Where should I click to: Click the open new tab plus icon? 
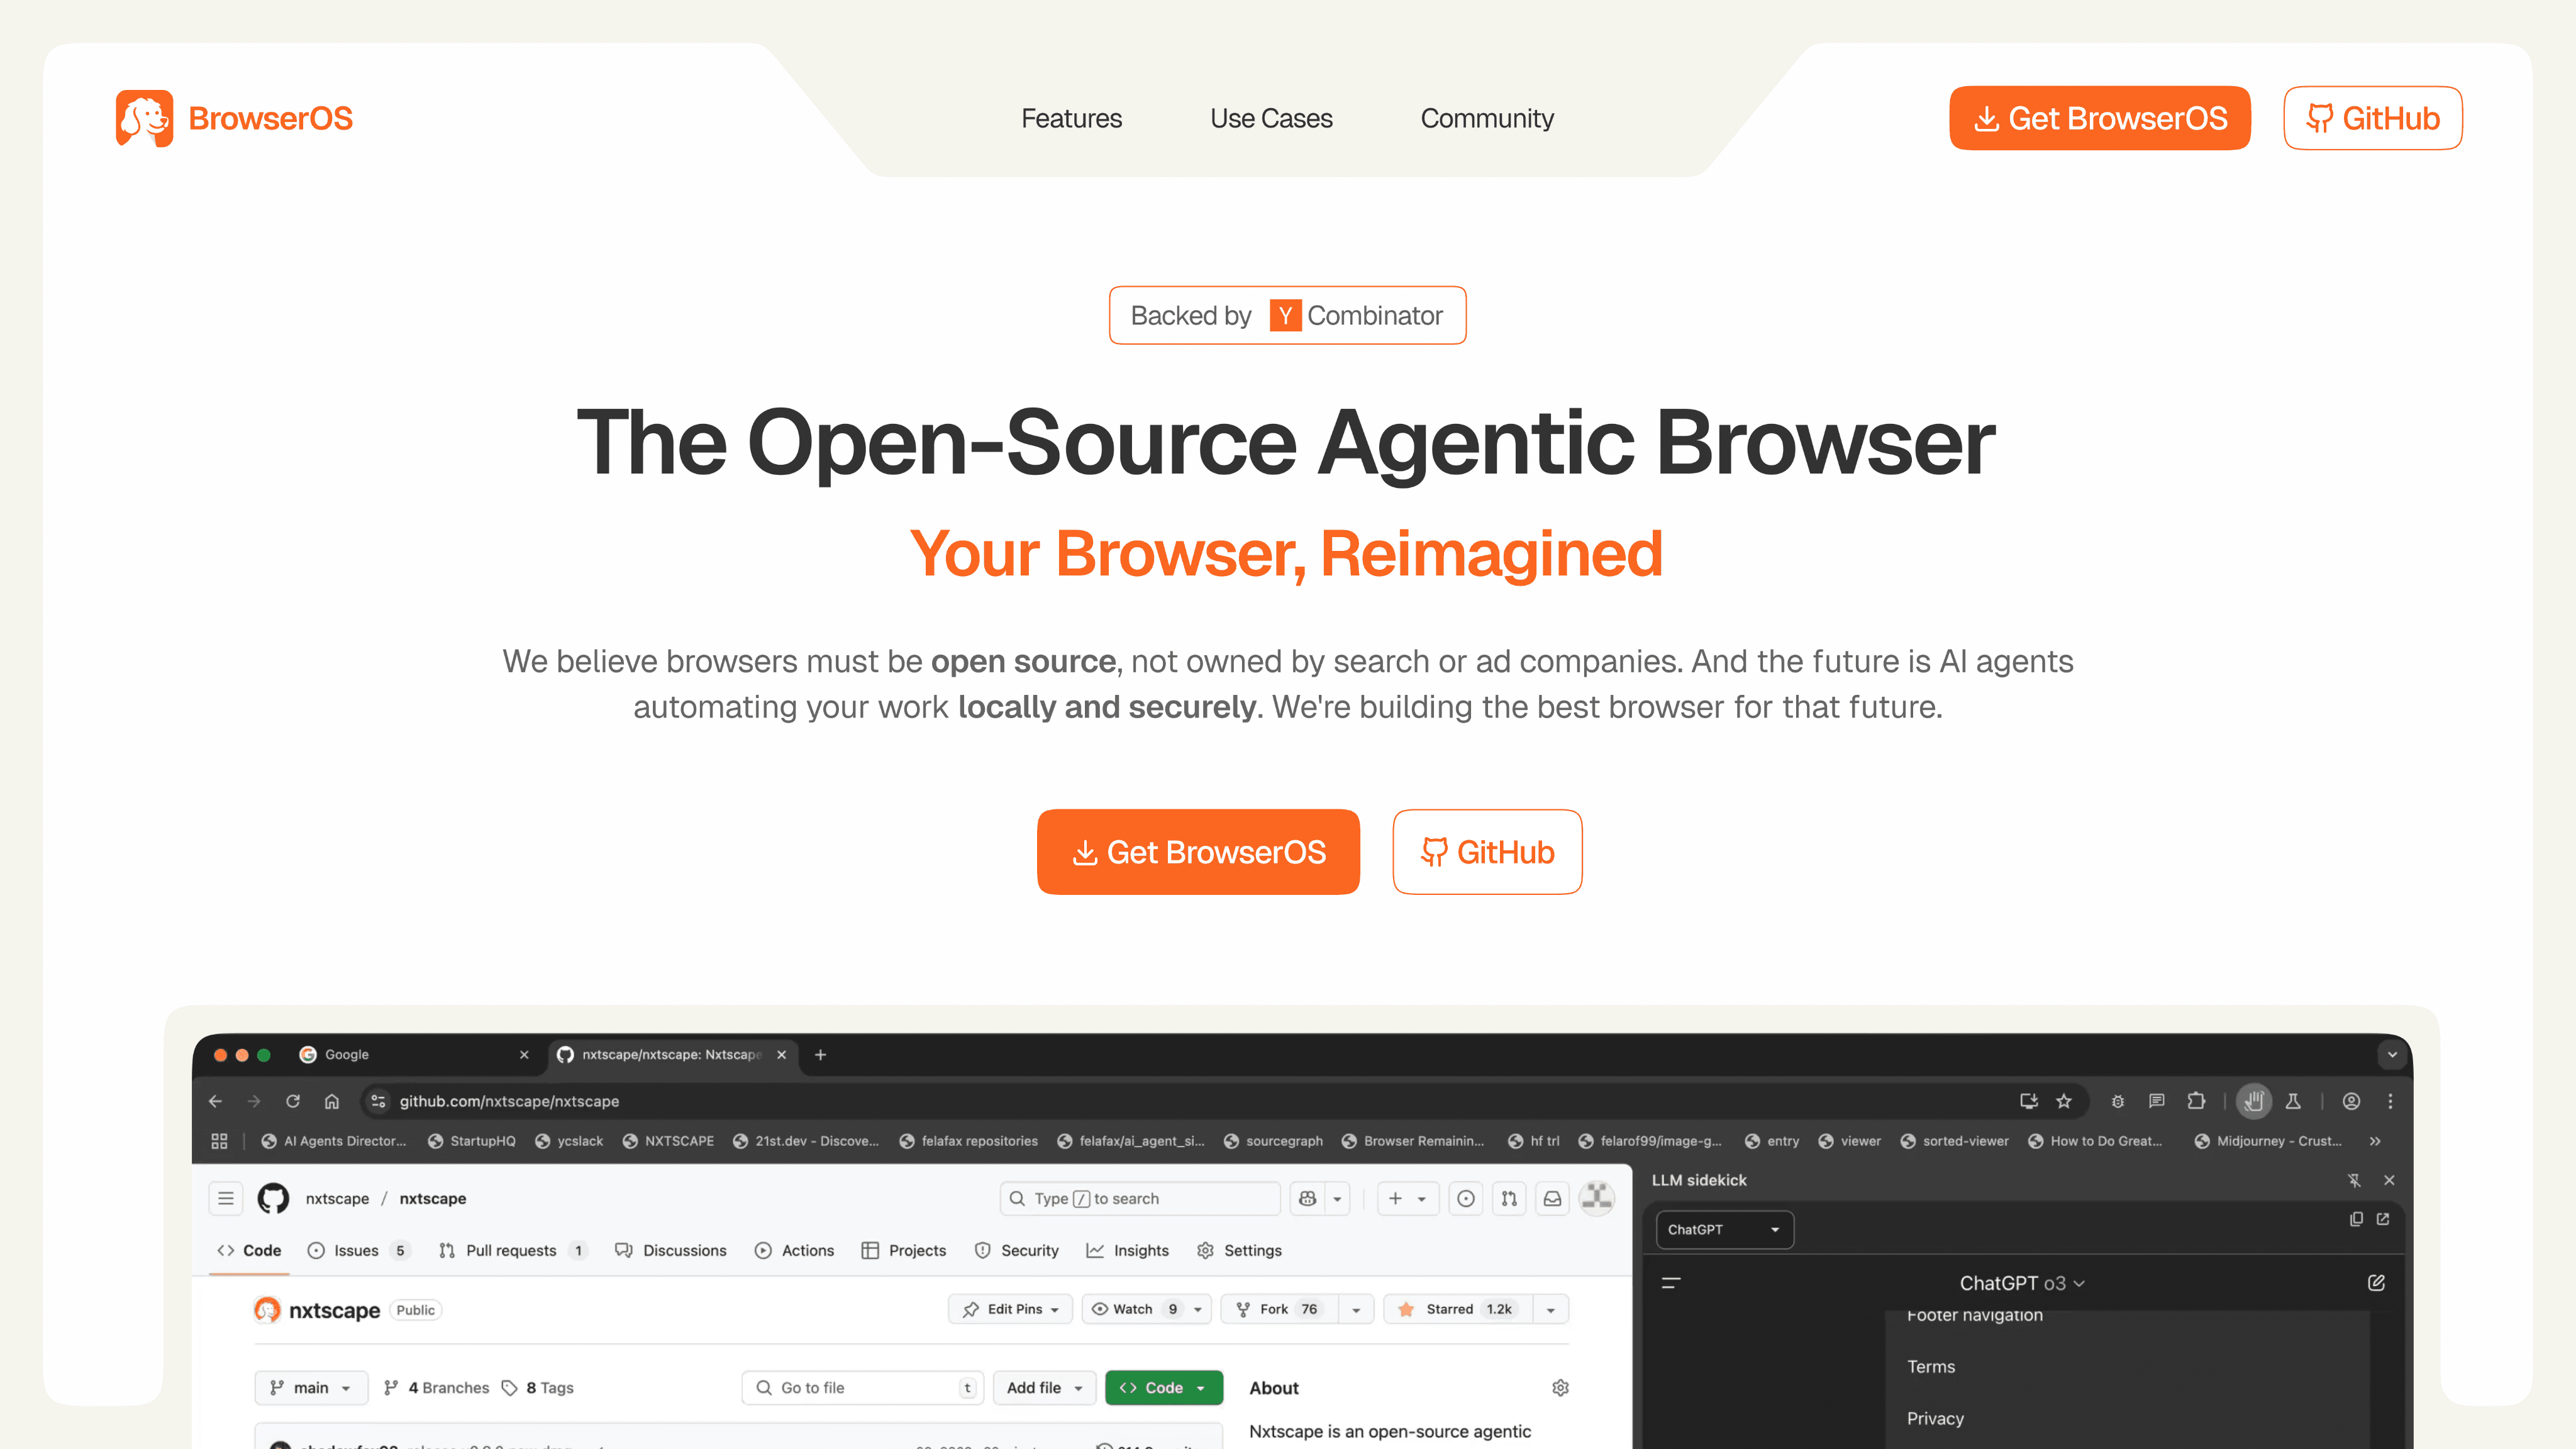820,1055
